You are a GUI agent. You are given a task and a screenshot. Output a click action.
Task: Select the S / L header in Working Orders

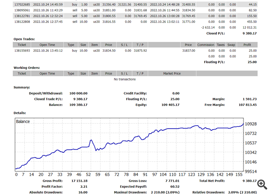click(x=124, y=74)
